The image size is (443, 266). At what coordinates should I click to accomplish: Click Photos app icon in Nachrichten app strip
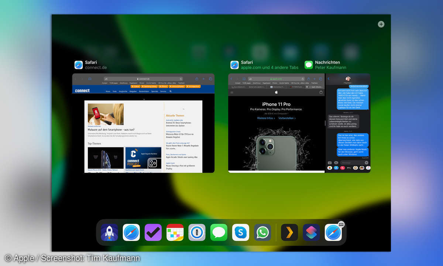pyautogui.click(x=329, y=168)
